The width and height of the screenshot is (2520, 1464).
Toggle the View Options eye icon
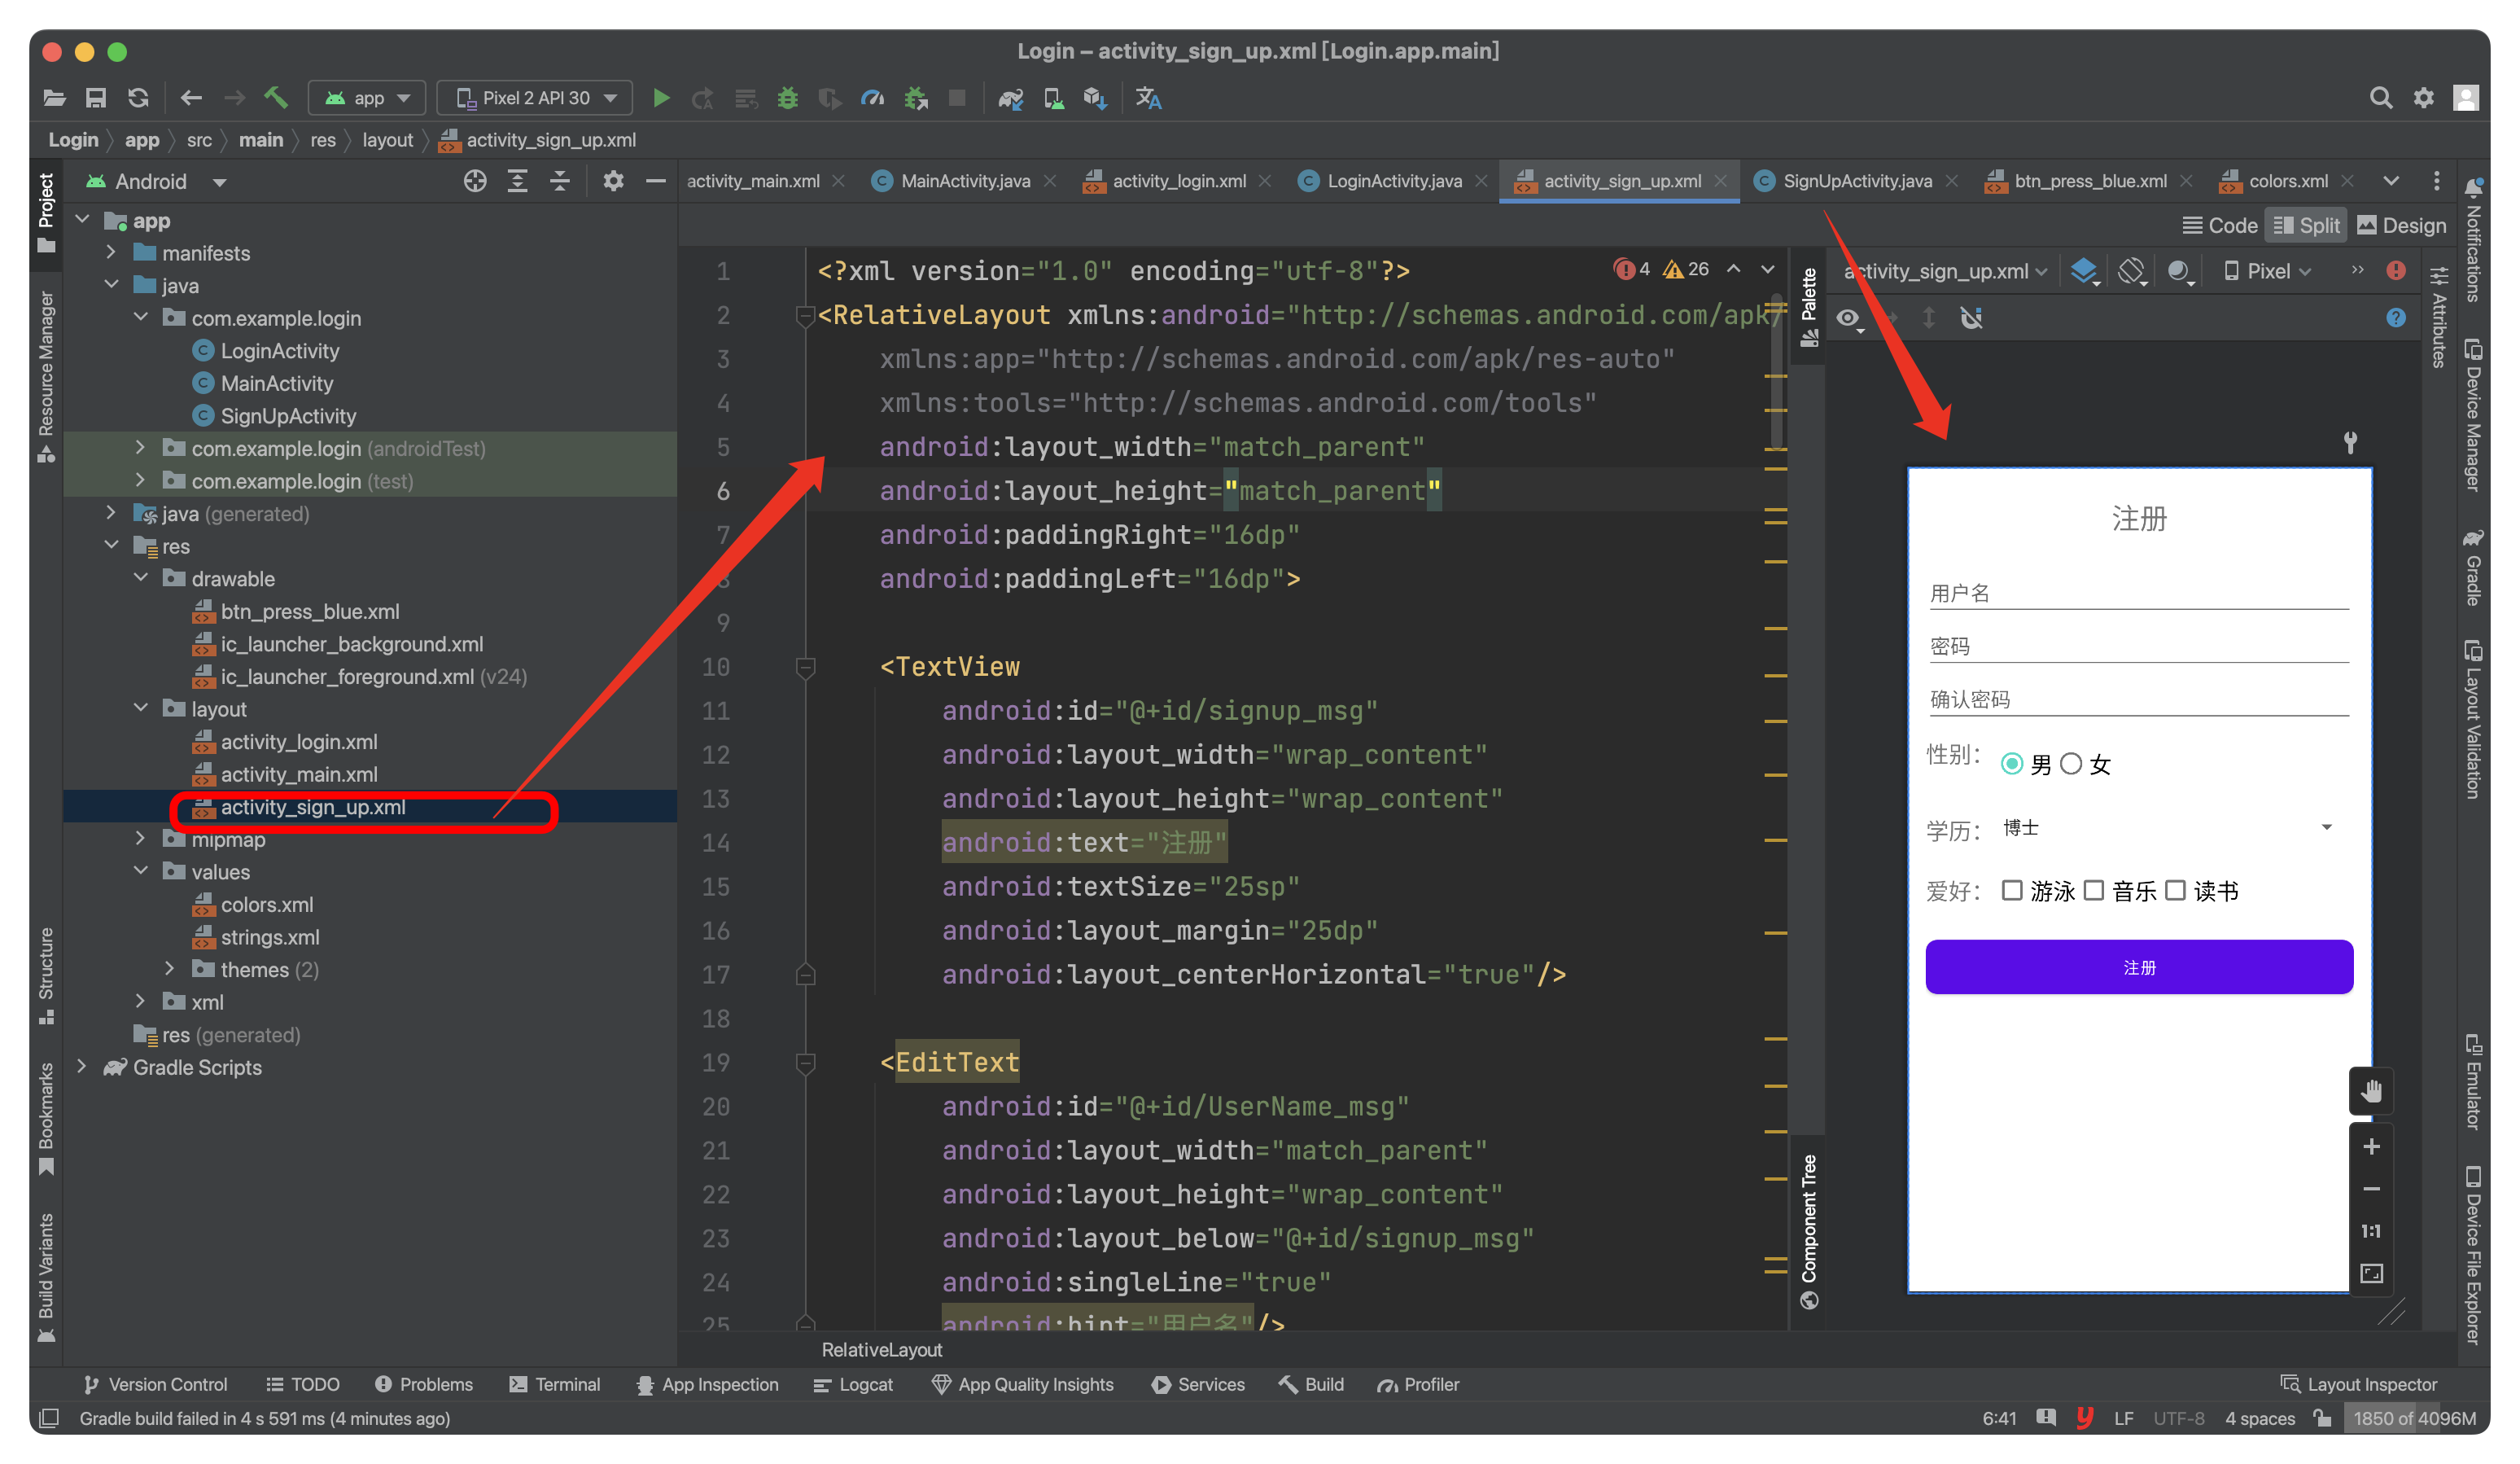(x=1848, y=318)
